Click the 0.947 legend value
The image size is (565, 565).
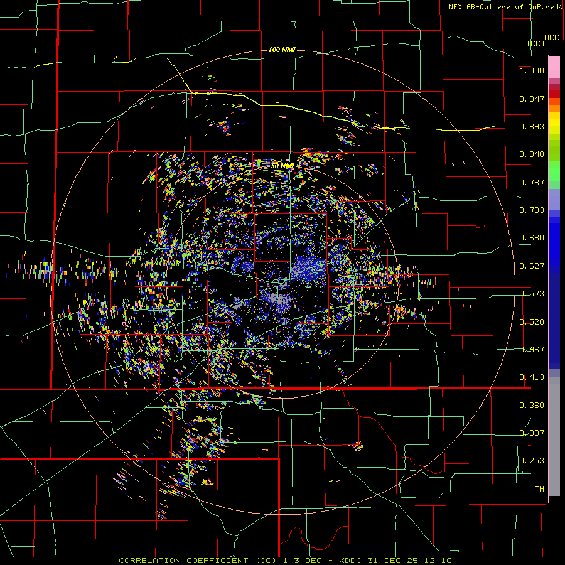click(532, 99)
